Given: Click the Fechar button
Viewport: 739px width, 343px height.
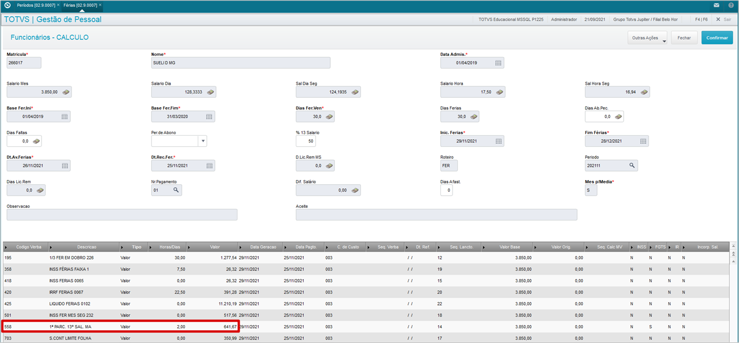Looking at the screenshot, I should 684,37.
